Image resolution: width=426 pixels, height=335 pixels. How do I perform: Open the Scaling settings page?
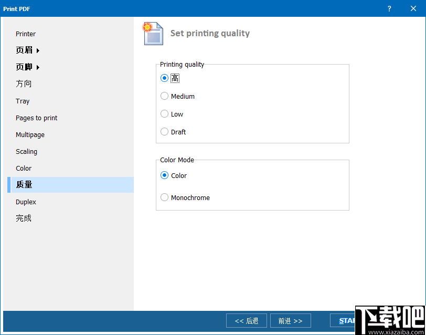(x=26, y=151)
